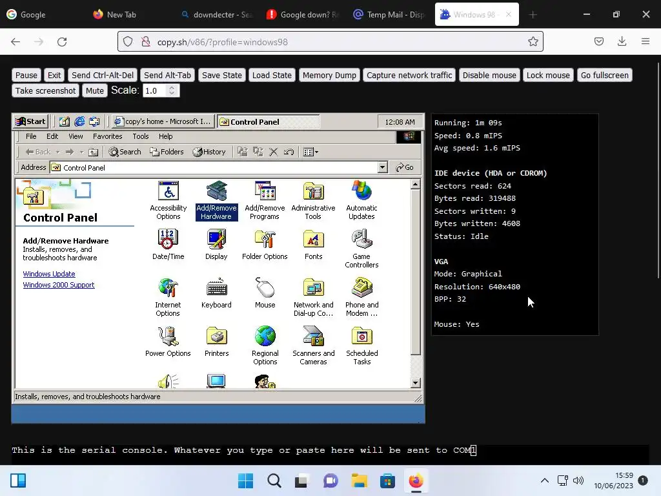Open the File menu
661x496 pixels.
(31, 136)
